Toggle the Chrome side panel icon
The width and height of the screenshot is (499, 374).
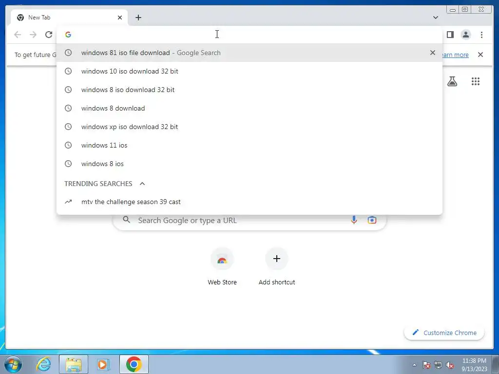(x=450, y=35)
